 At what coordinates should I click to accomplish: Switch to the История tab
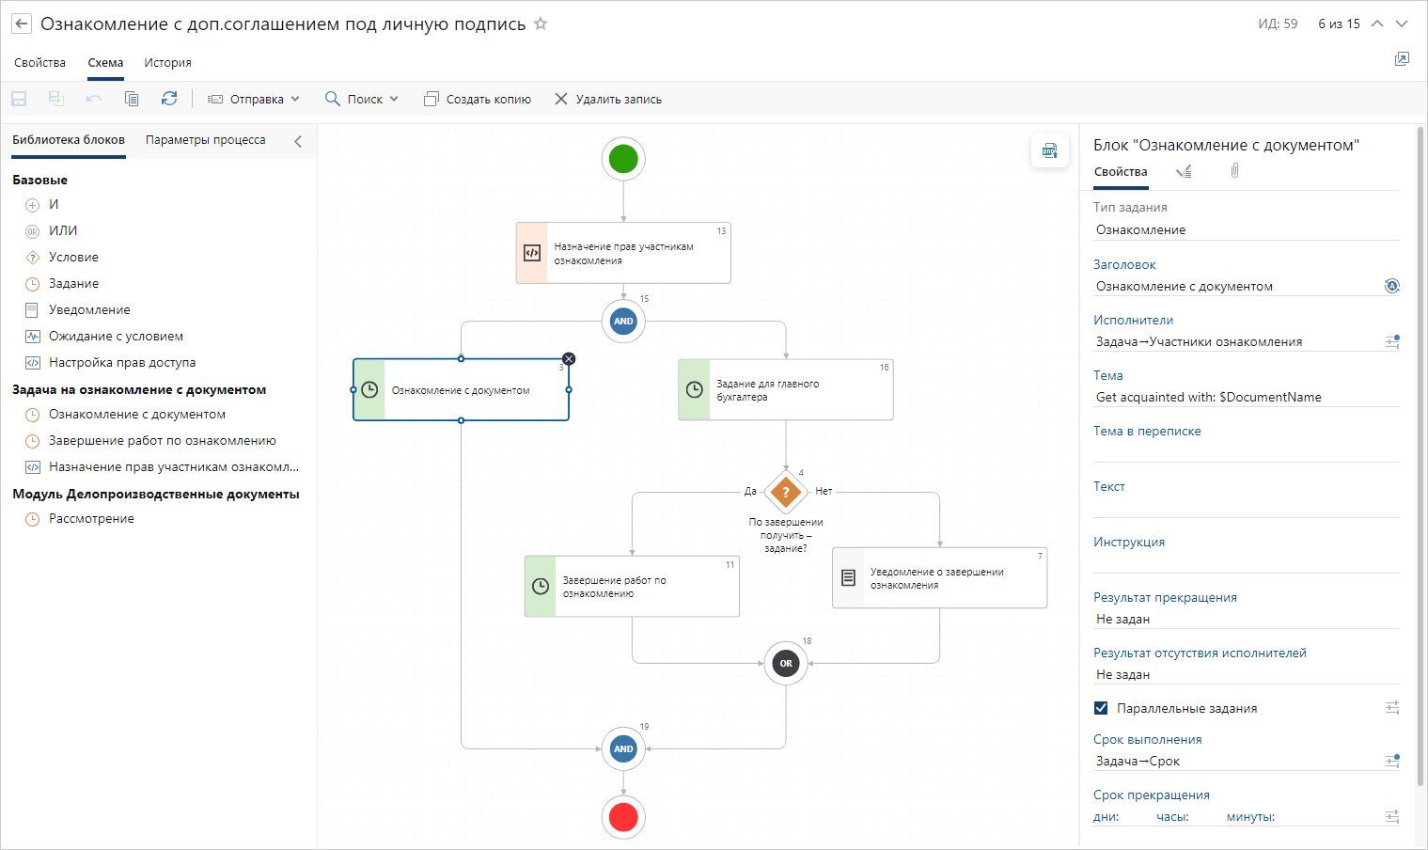(167, 63)
